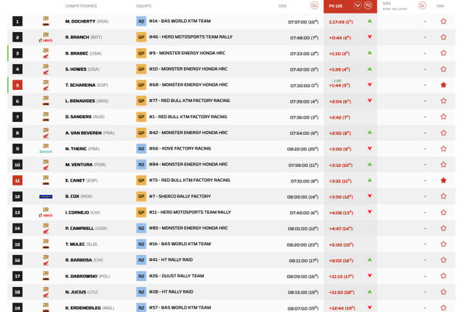
Task: Sort by ASS column using sort icon
Action: tap(422, 6)
